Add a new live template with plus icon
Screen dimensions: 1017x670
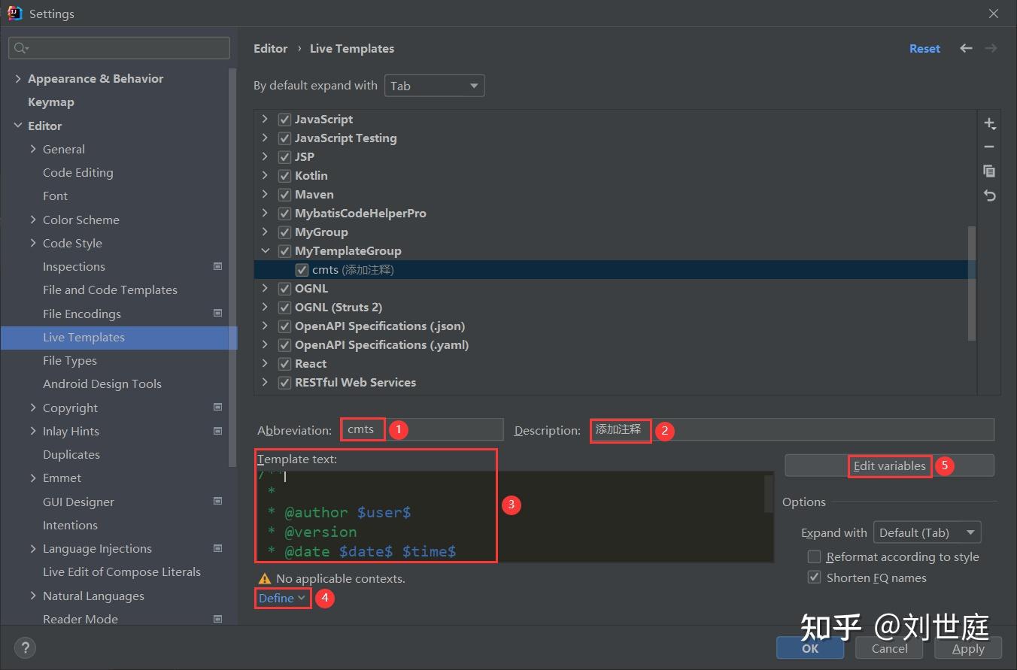tap(989, 123)
